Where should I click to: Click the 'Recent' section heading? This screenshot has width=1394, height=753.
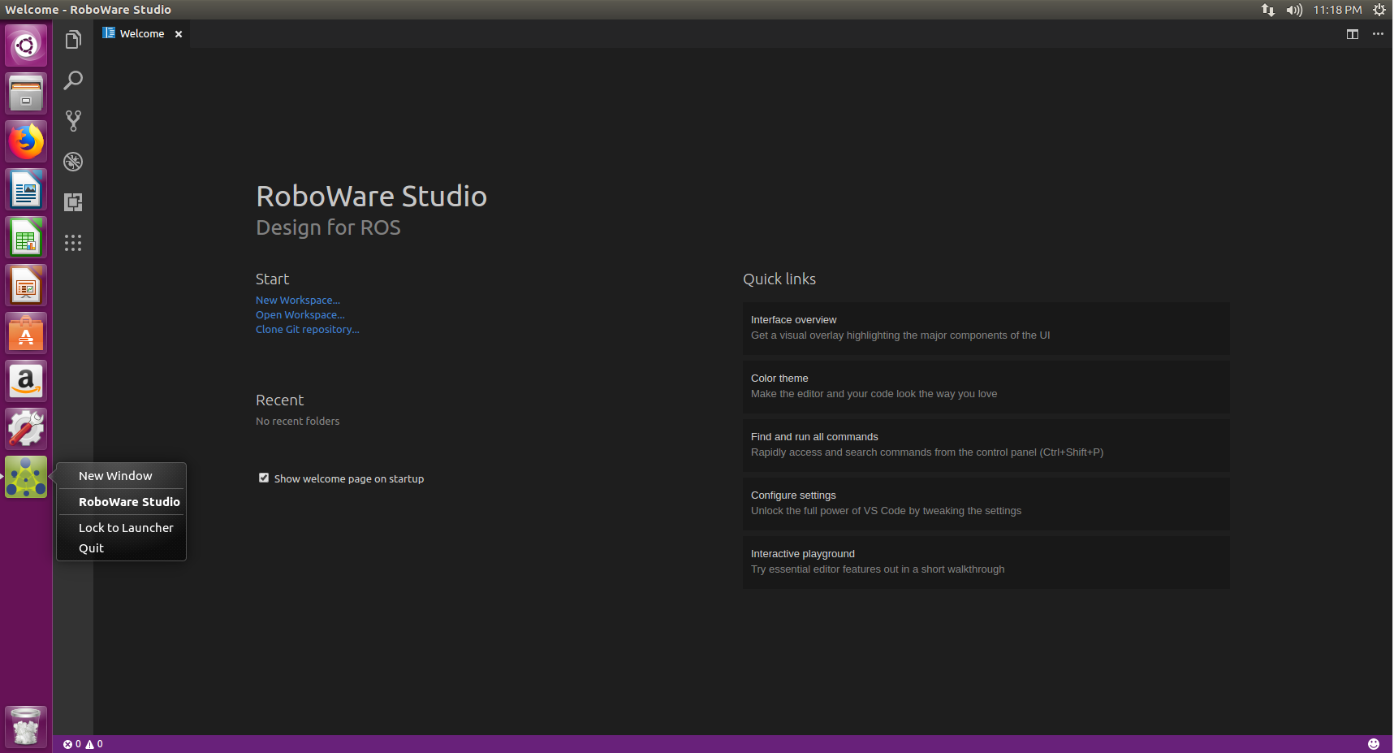[280, 400]
